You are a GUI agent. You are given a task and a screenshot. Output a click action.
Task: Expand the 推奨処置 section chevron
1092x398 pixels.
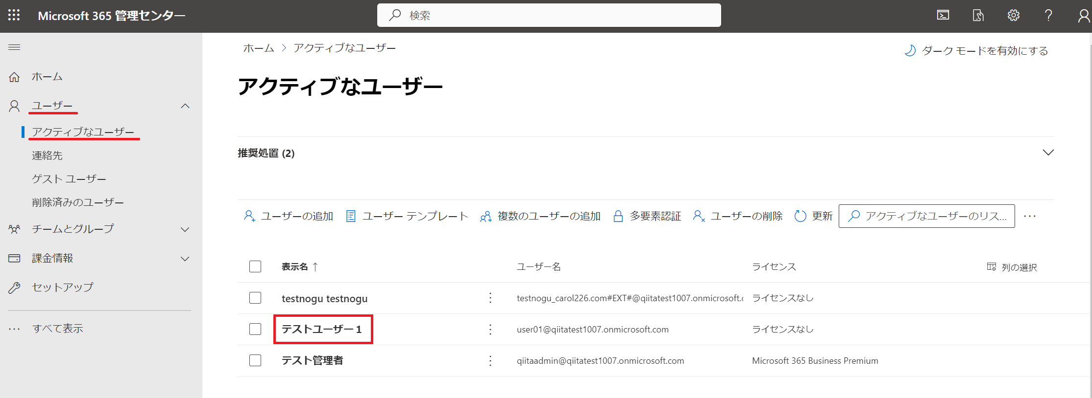[x=1048, y=153]
